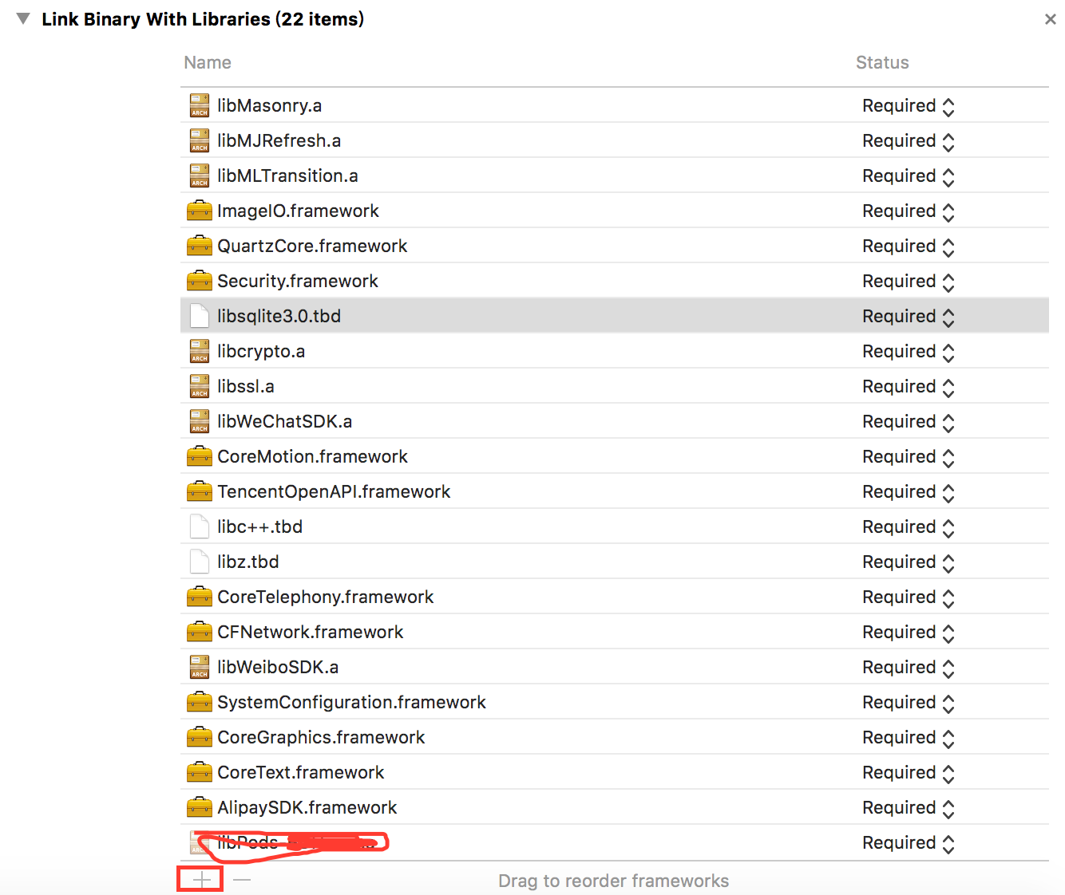Open status dropdown for libWeChatSDK.a

point(909,422)
